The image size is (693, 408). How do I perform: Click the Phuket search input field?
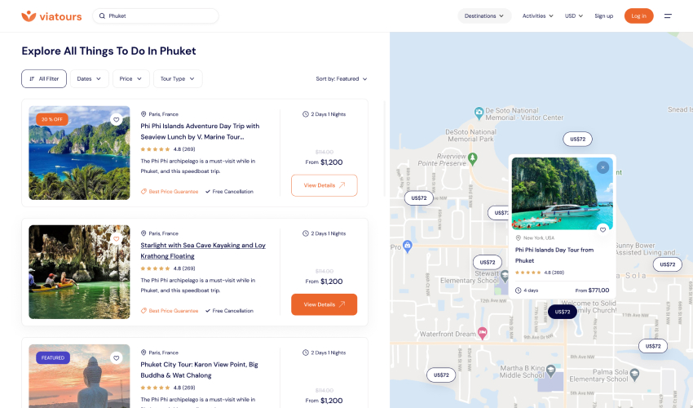(159, 16)
